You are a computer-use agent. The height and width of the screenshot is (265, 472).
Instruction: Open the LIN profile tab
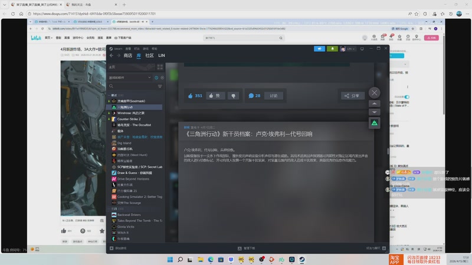(162, 55)
